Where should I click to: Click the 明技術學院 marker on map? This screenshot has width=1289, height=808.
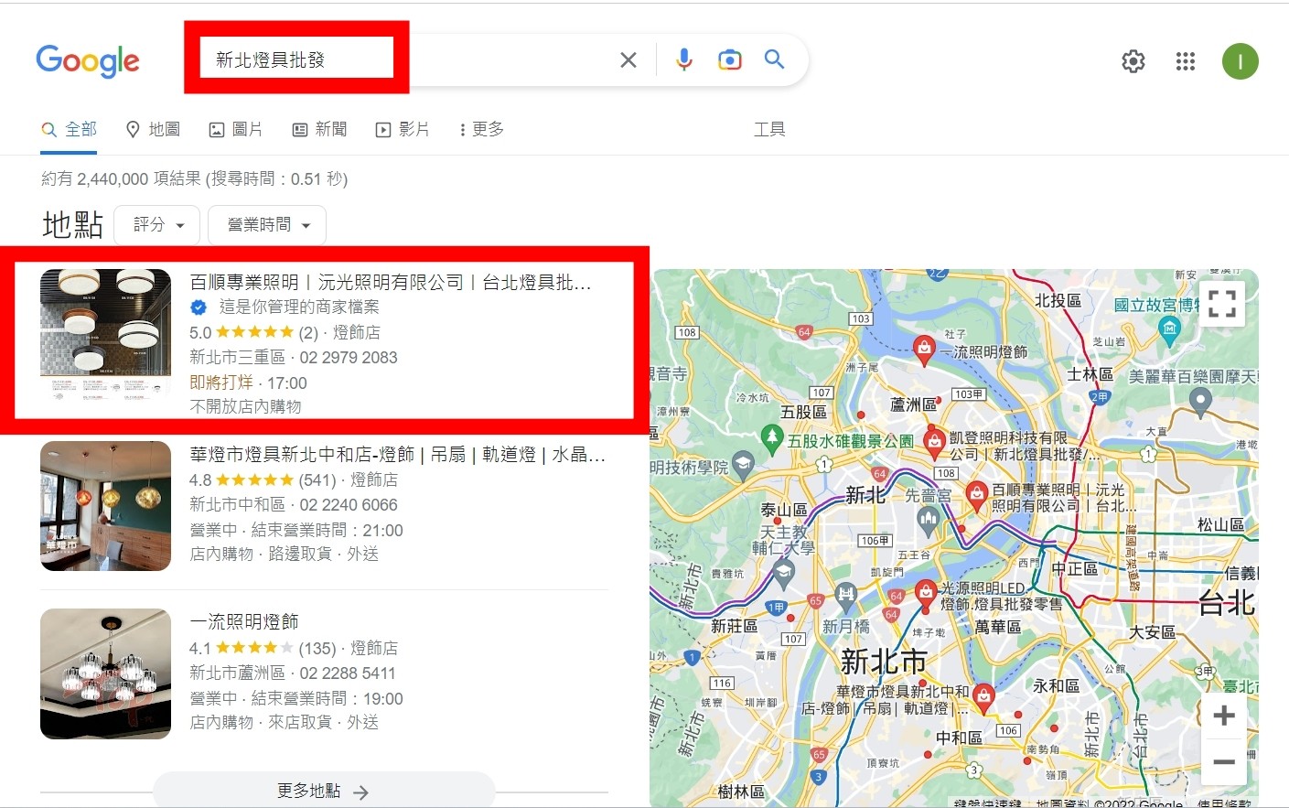(x=743, y=465)
